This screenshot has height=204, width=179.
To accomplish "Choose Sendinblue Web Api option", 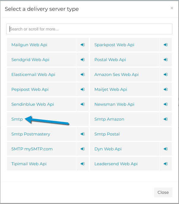I will click(33, 104).
